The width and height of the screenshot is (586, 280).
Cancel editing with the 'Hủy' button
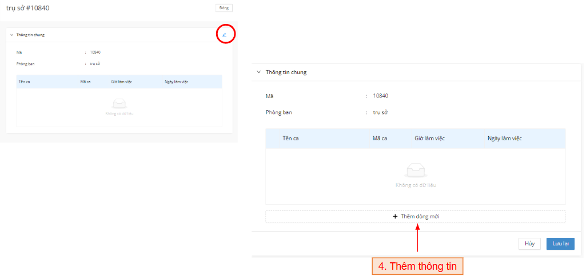click(529, 244)
